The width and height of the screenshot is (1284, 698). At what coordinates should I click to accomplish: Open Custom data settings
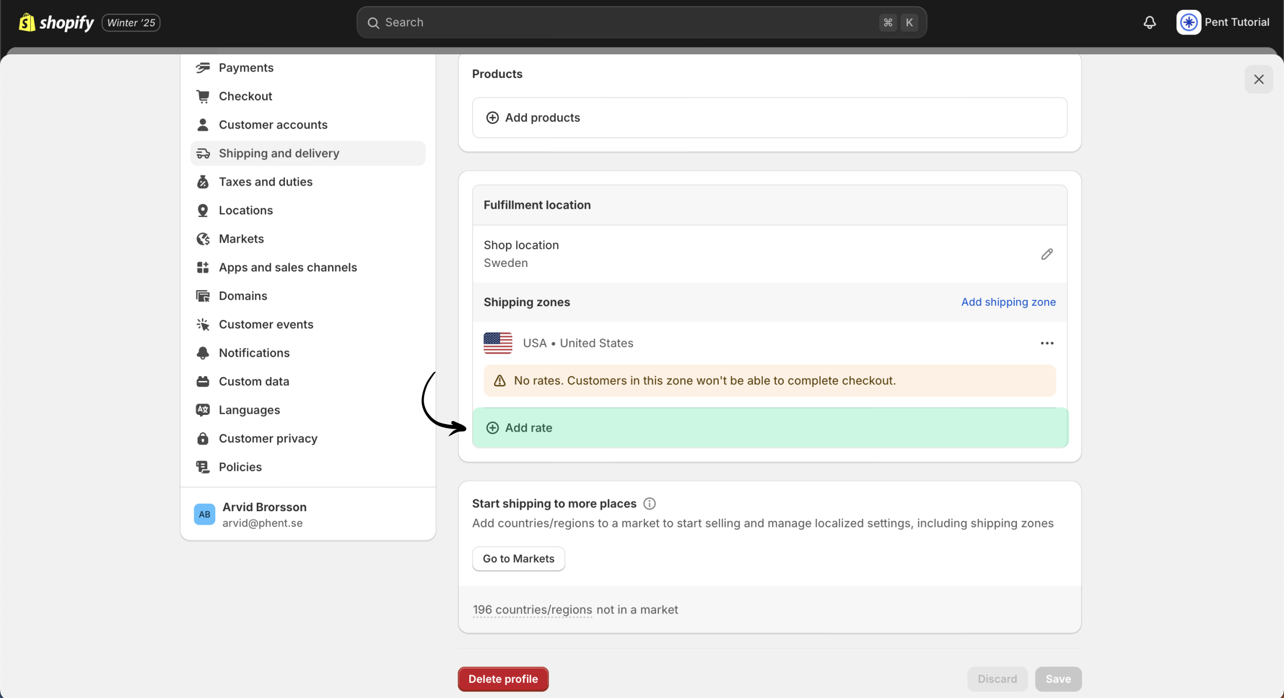(308, 382)
